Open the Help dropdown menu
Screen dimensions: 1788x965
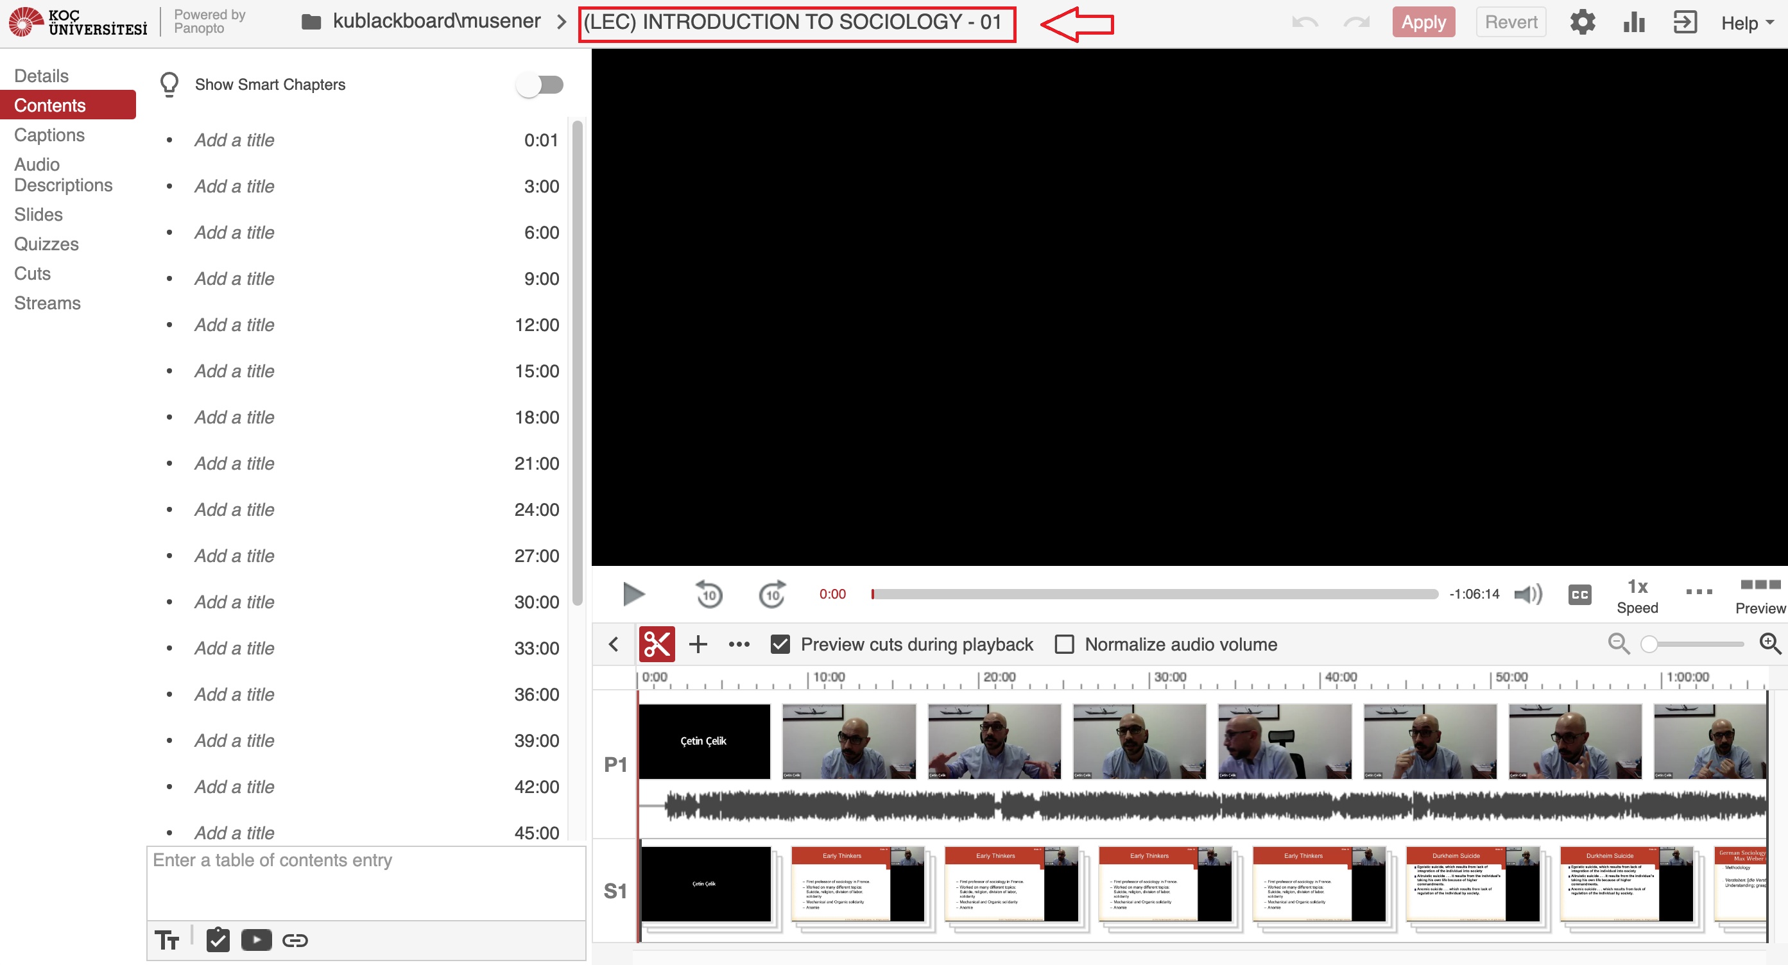(x=1746, y=23)
